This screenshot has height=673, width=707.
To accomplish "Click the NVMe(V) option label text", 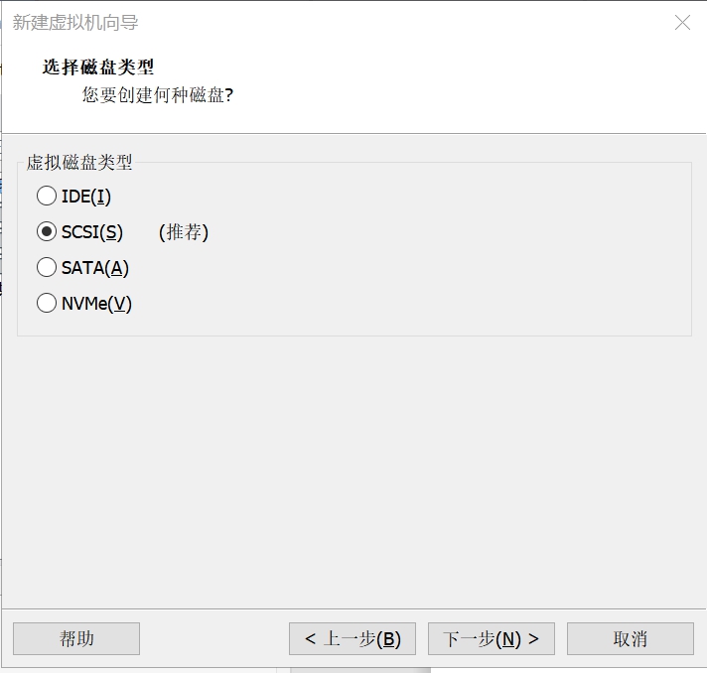I will tap(96, 304).
